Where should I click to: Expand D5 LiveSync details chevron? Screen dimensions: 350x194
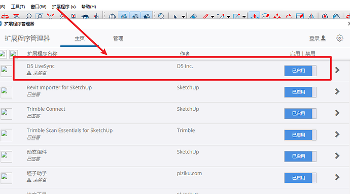[337, 70]
